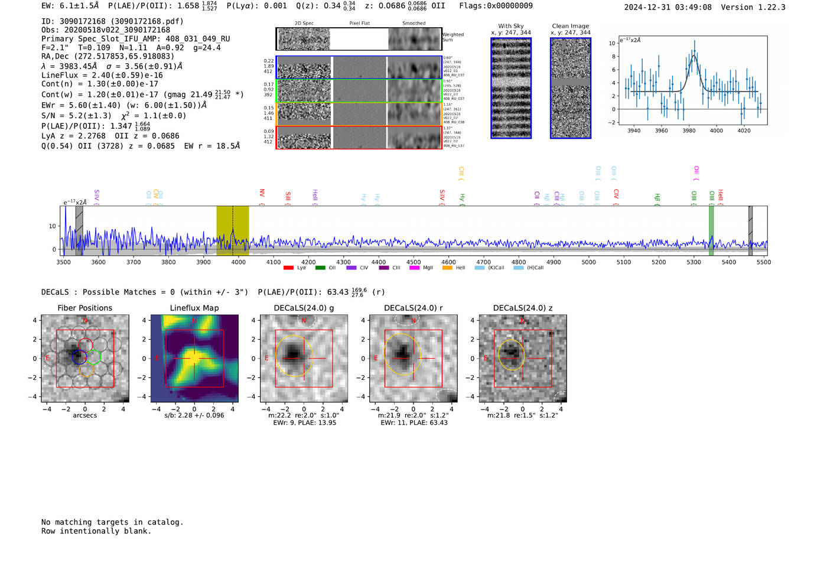827x563 pixels.
Task: Click the gray hatched band near 5460
Action: [x=750, y=230]
